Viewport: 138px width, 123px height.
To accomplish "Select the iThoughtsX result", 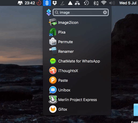I will tap(77, 71).
